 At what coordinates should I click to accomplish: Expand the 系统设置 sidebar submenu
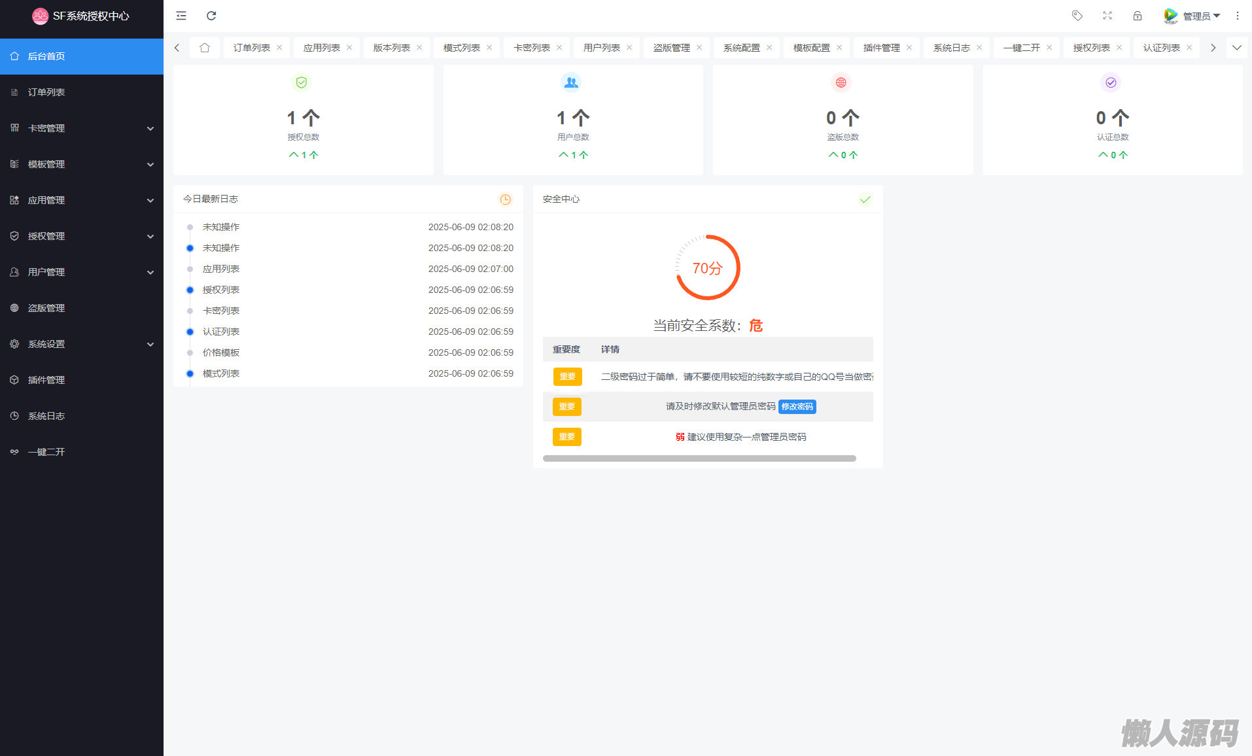[82, 344]
